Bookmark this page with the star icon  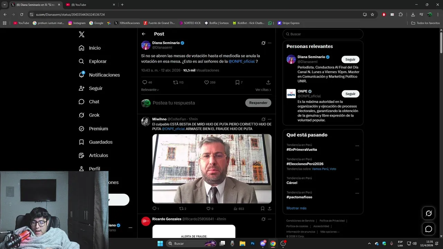(x=372, y=15)
